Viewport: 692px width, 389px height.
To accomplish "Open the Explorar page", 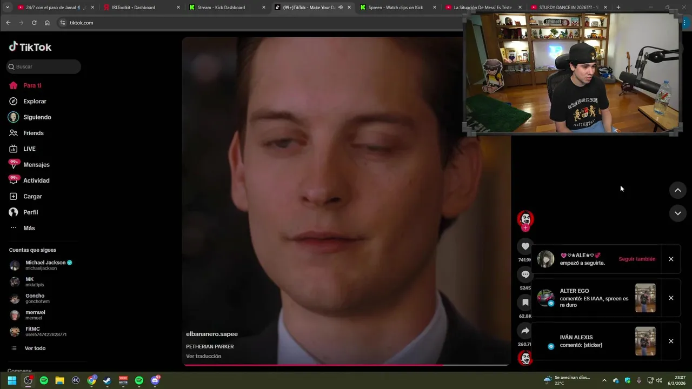I will (x=28, y=101).
